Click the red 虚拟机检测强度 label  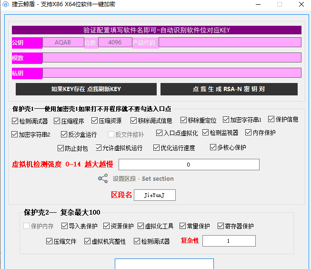tap(62, 164)
